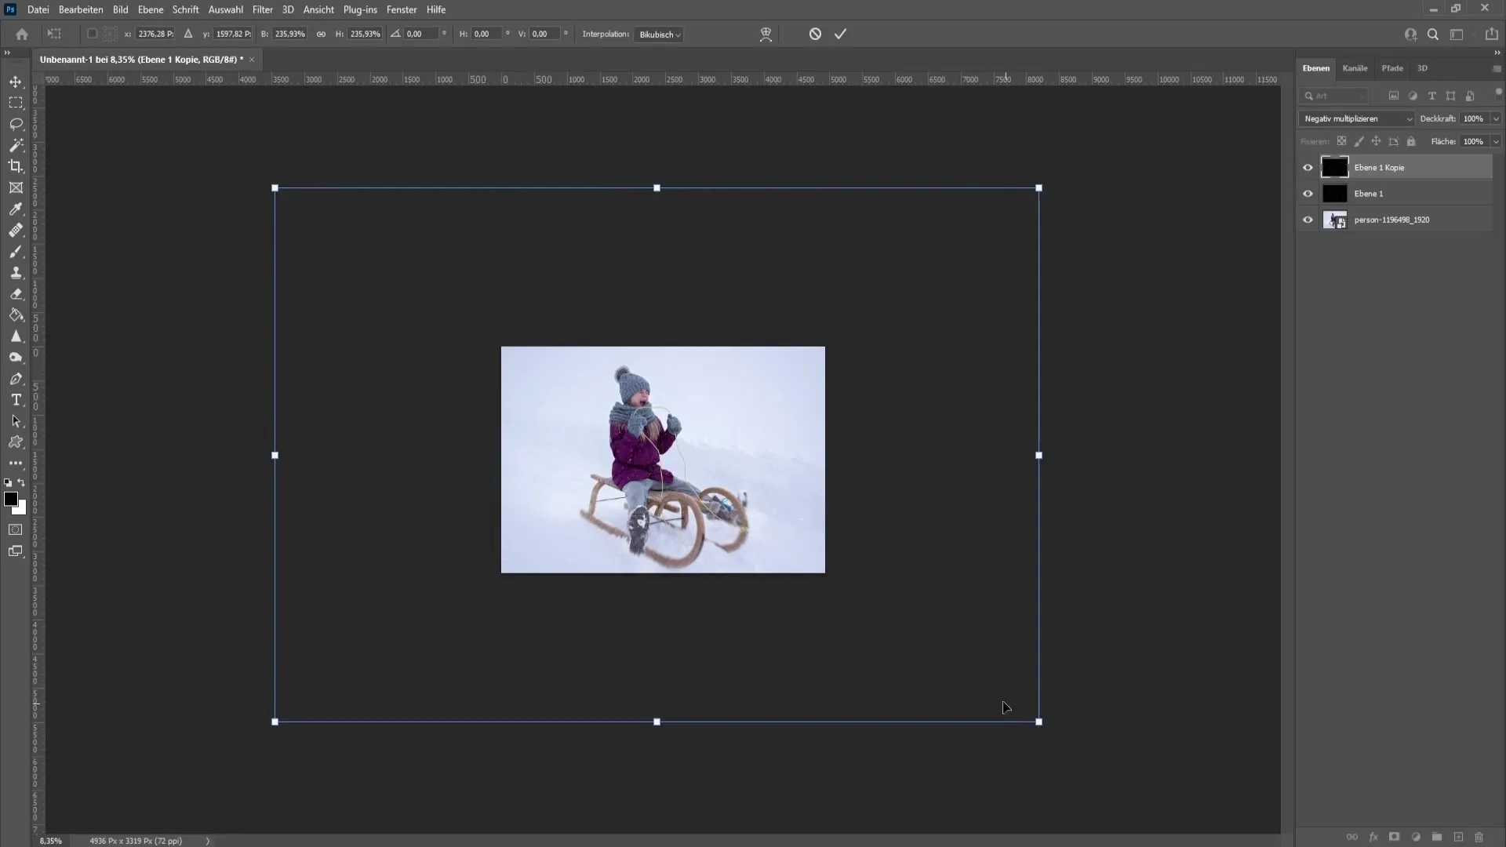Select the Text tool
The height and width of the screenshot is (847, 1506).
click(16, 400)
